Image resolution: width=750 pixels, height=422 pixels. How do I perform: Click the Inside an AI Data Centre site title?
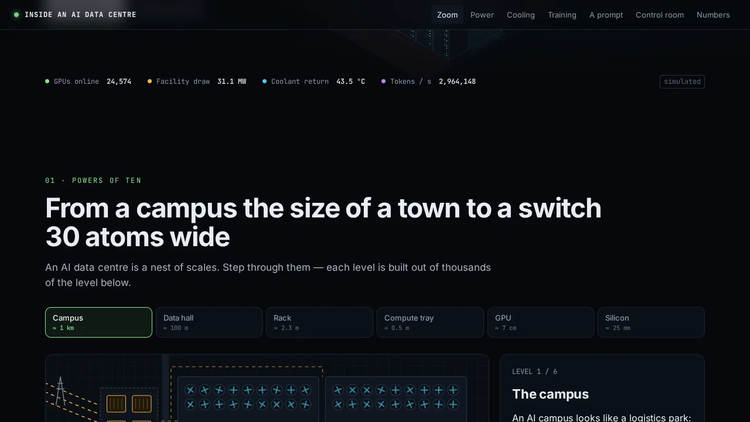80,15
